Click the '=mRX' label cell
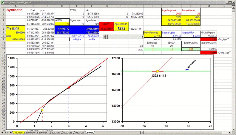Viewport: 236px width, 135px height. 92,39
